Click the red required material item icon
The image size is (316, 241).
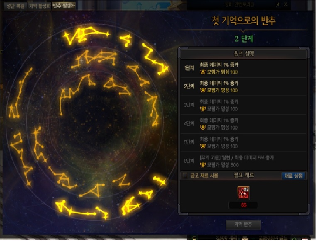pyautogui.click(x=243, y=193)
